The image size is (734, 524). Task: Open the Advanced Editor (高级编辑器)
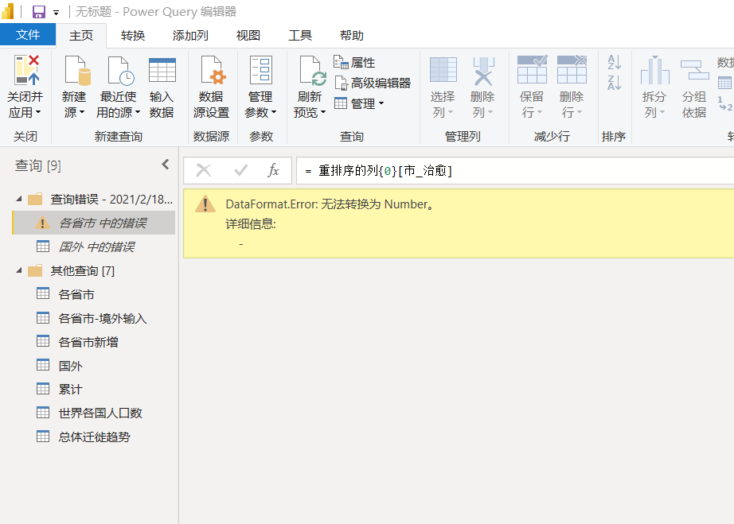pos(373,83)
